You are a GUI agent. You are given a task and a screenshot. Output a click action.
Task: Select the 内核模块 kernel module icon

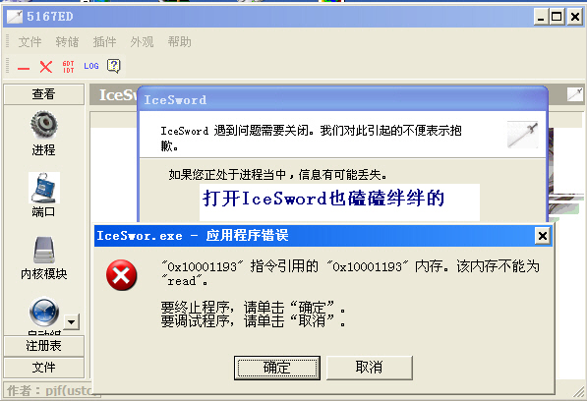click(44, 250)
